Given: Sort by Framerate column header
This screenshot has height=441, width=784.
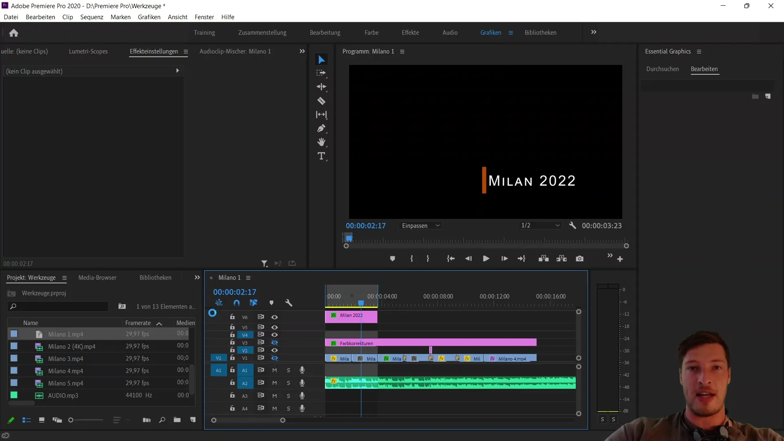Looking at the screenshot, I should tap(138, 323).
